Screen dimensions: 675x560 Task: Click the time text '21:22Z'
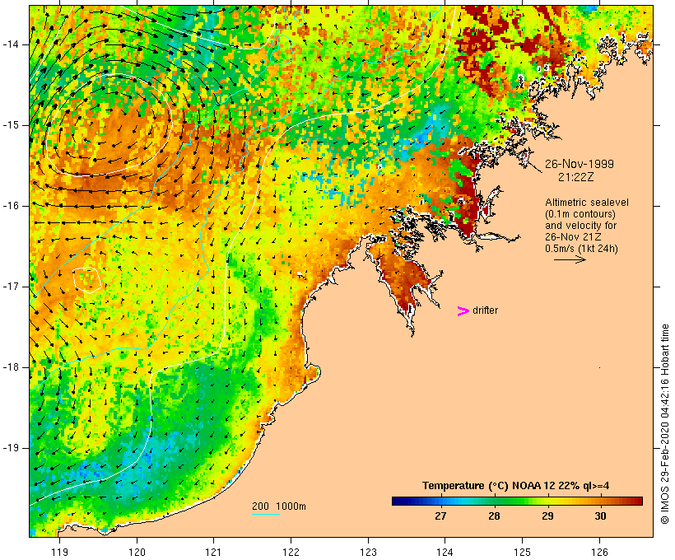coord(576,176)
